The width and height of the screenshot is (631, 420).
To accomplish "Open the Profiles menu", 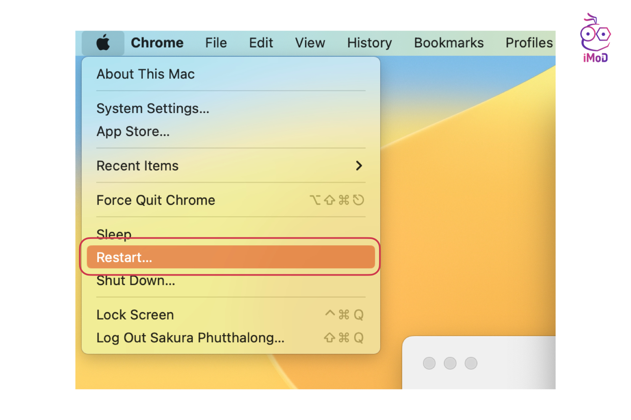I will click(529, 43).
